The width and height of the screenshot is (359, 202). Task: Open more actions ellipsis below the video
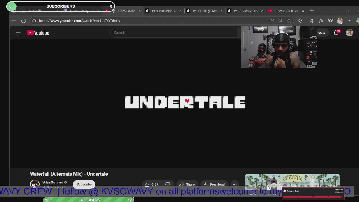tap(234, 184)
